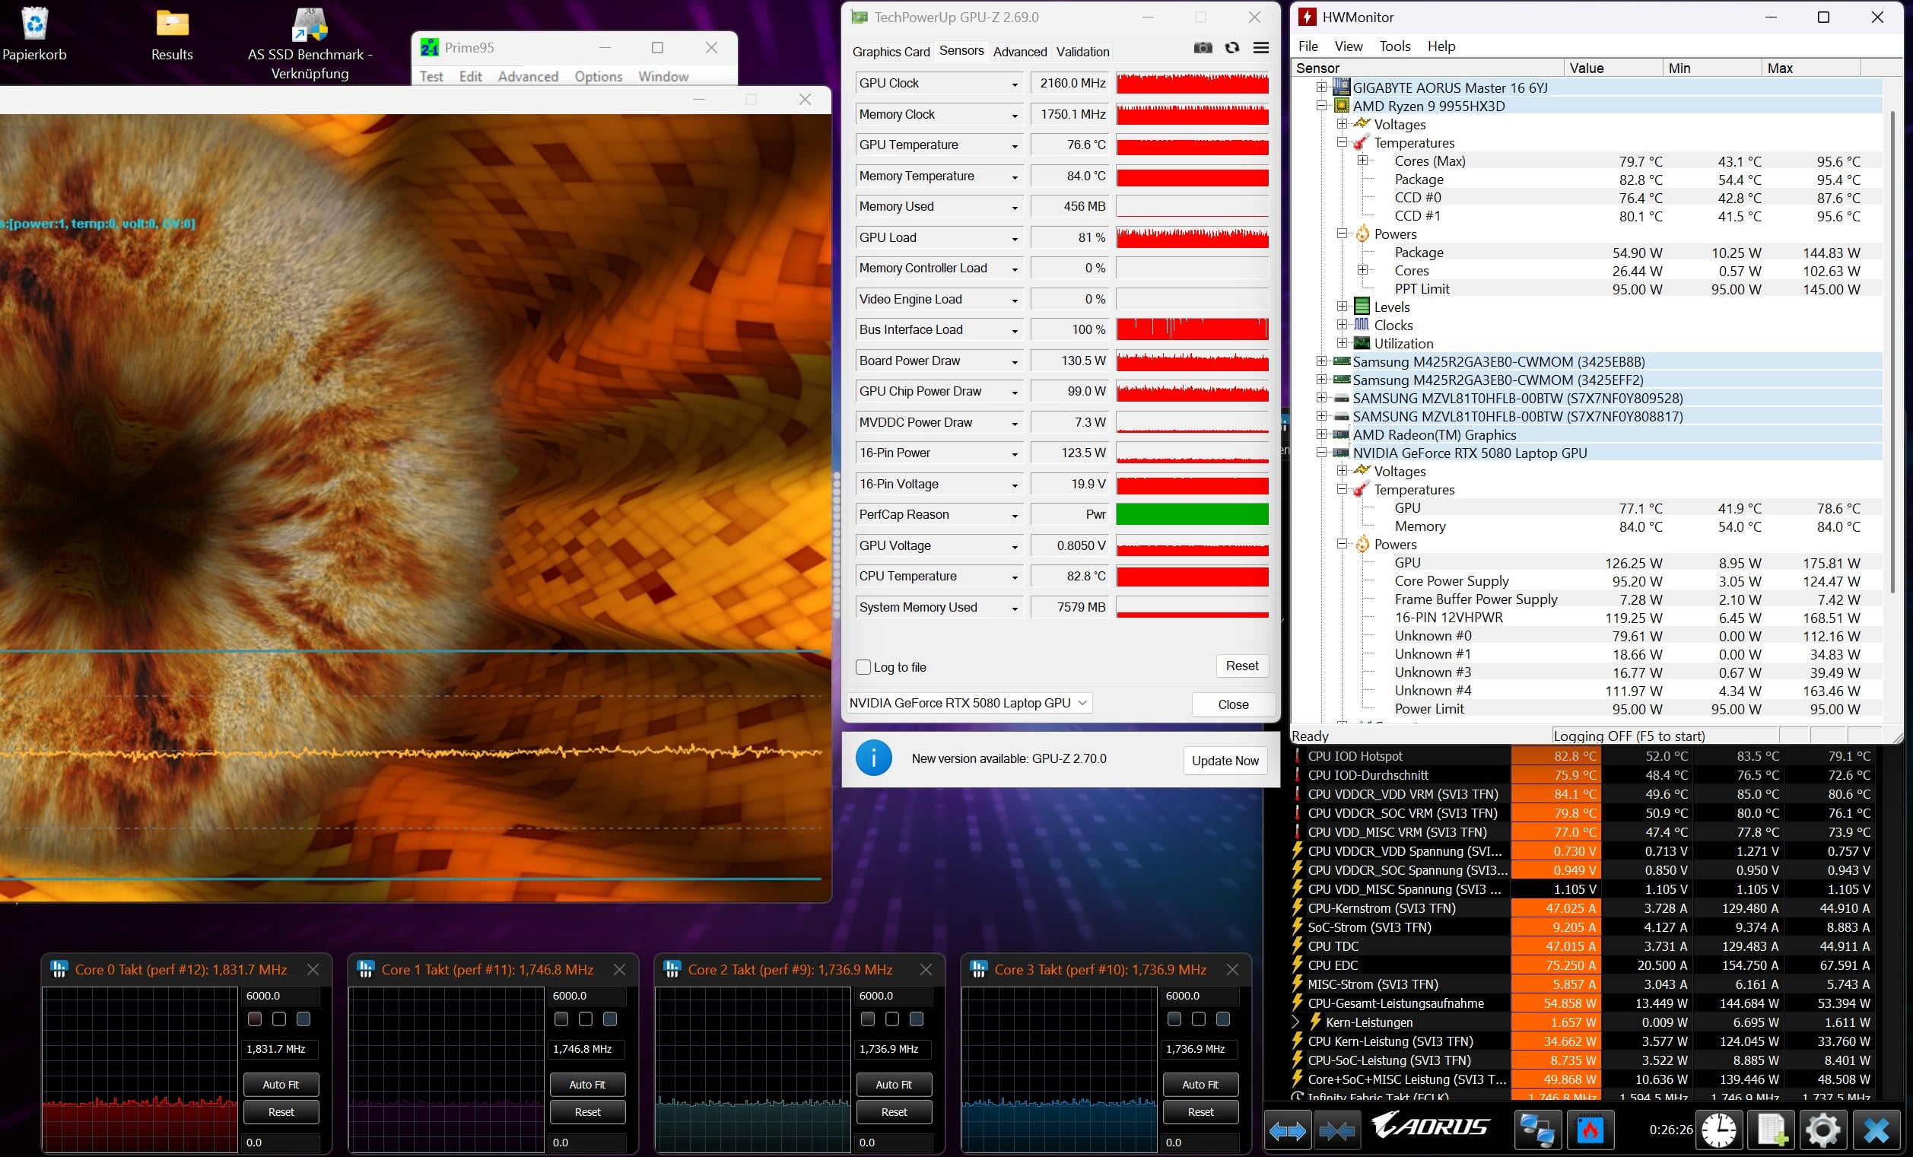Click the HWMonitor vertical scrollbar
The height and width of the screenshot is (1157, 1913).
(1892, 353)
